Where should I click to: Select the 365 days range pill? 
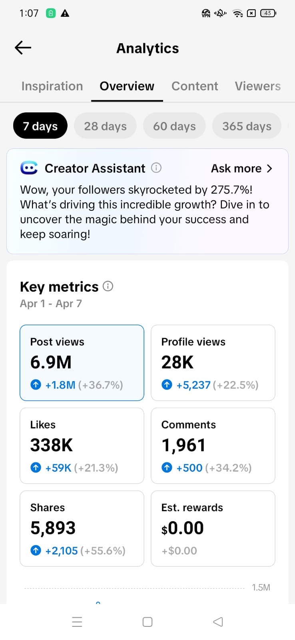(x=247, y=126)
